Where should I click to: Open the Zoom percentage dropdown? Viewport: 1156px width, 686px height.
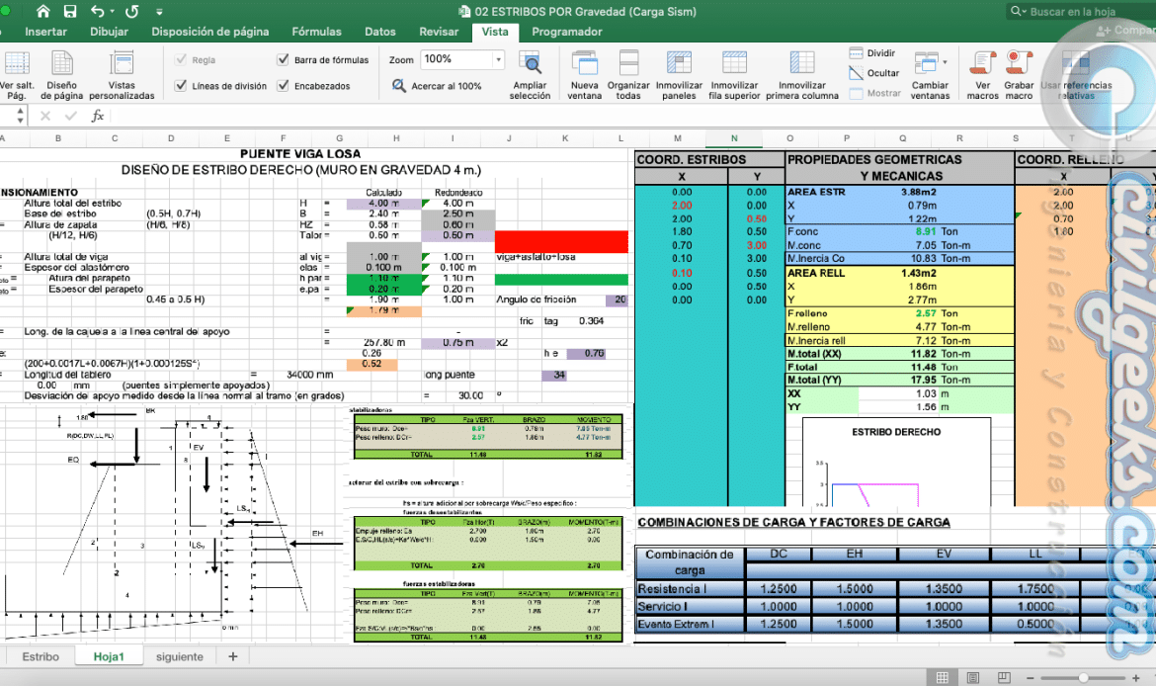coord(498,59)
